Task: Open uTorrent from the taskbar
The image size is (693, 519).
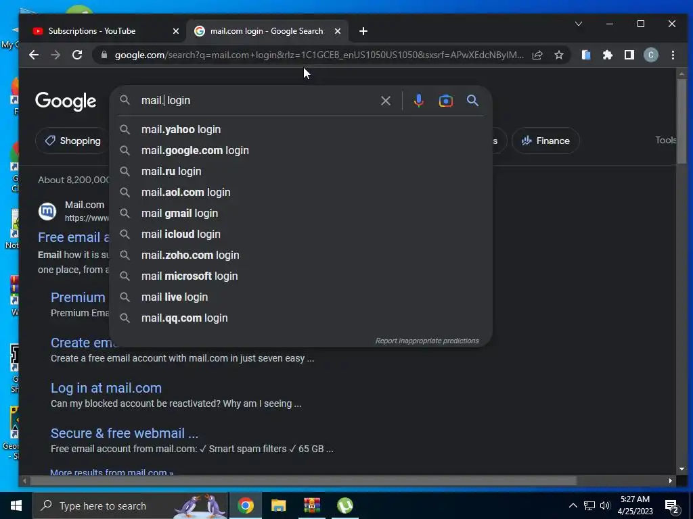Action: pos(344,505)
